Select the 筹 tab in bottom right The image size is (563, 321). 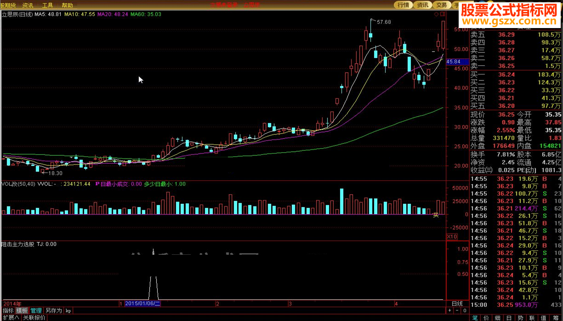[x=555, y=317]
